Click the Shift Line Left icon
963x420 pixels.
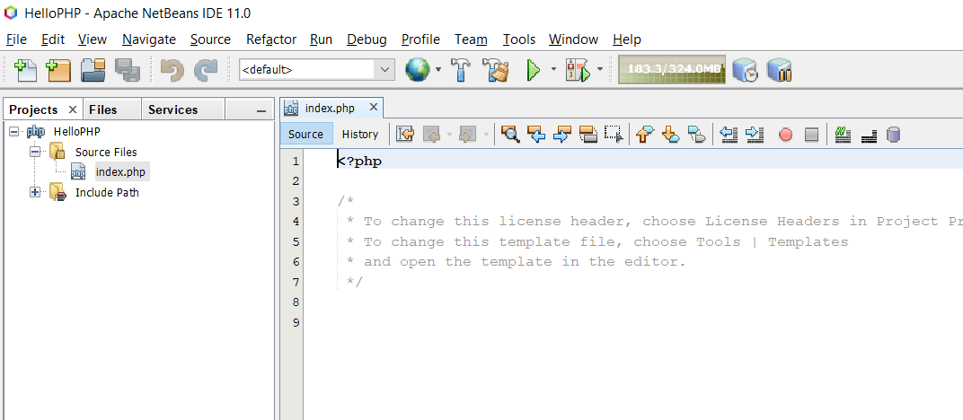[729, 134]
